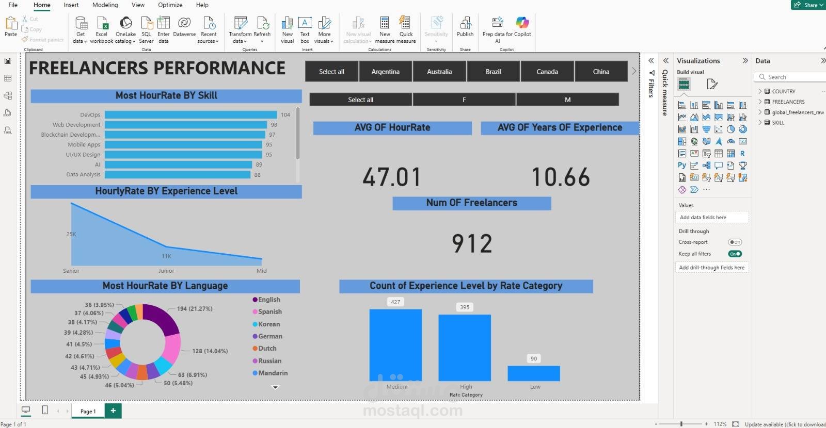Expand the FREELANCERS table

click(760, 102)
